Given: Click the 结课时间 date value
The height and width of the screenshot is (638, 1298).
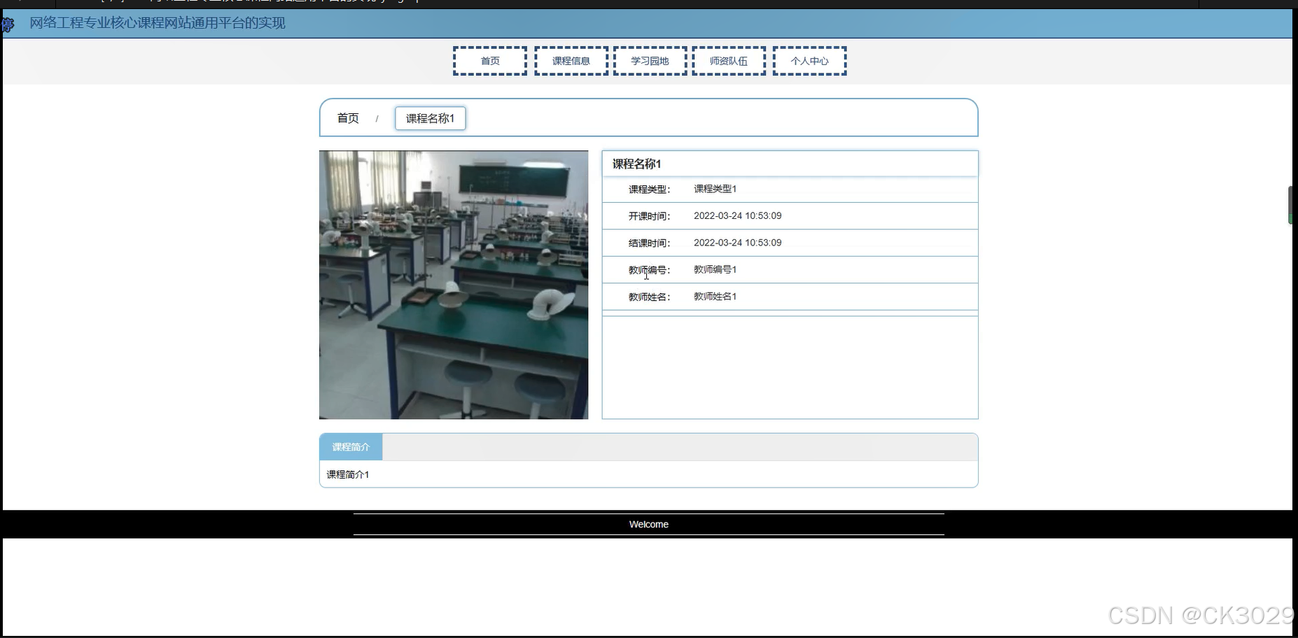Looking at the screenshot, I should pos(737,243).
